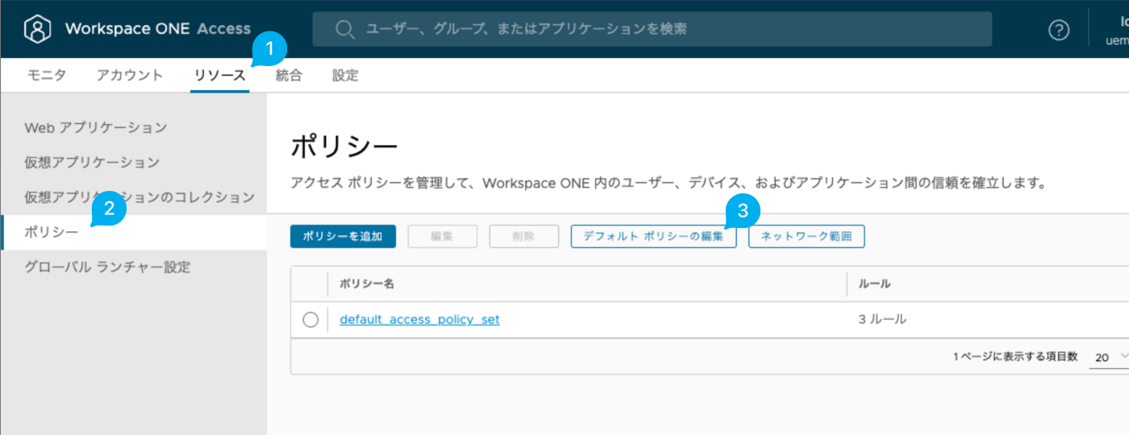Screen dimensions: 1129x435
Task: Click the 3 ルール cell
Action: coord(882,320)
